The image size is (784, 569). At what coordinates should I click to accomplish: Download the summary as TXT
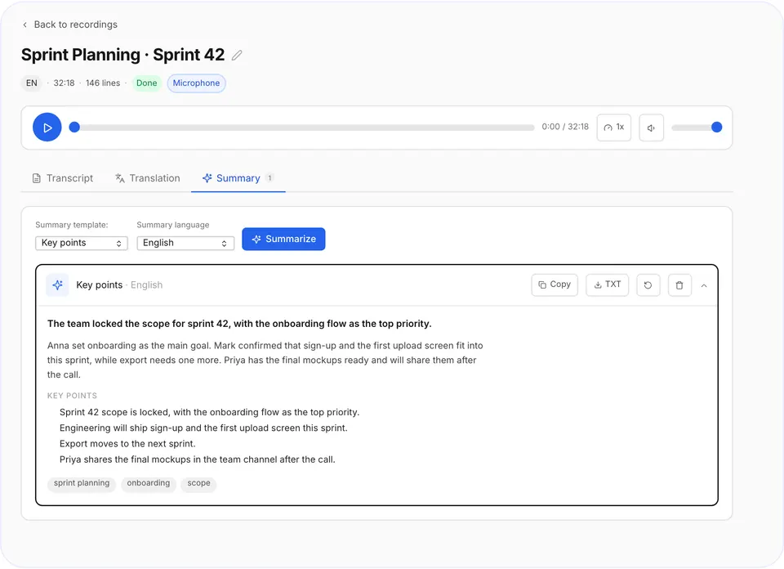click(607, 284)
